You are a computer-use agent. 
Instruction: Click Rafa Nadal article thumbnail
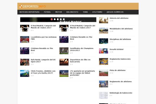25,62
